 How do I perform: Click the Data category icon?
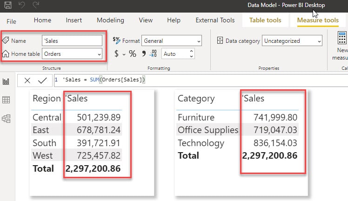click(220, 40)
